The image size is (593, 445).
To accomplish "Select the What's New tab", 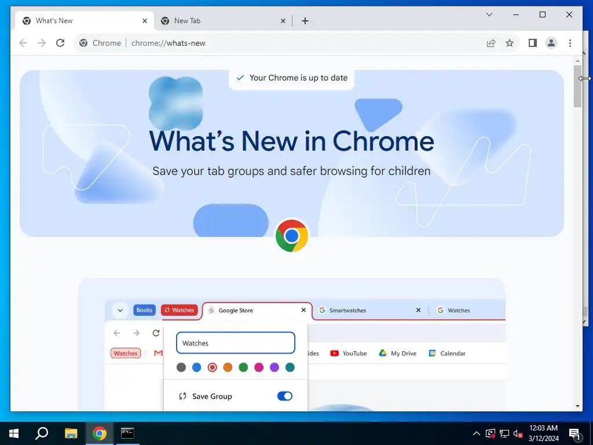I will click(x=85, y=21).
